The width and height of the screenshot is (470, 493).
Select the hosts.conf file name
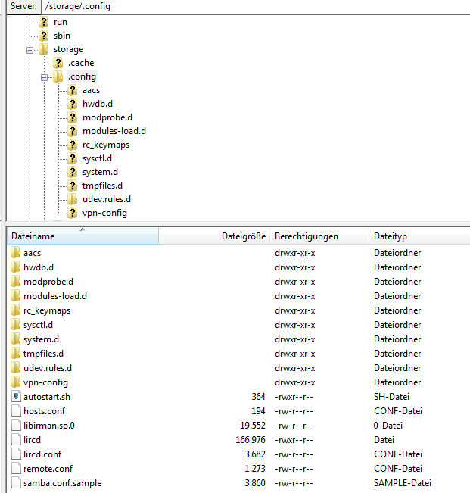[45, 411]
